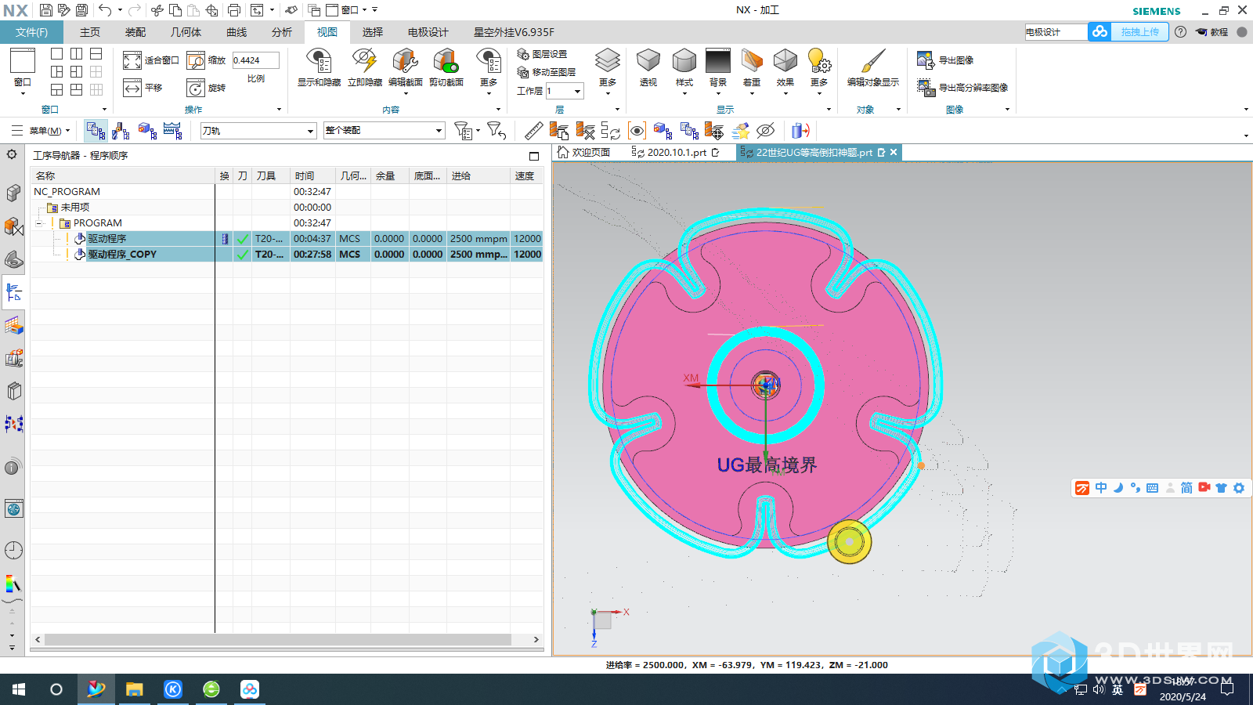Switch to the 主页 ribbon tab
Image resolution: width=1253 pixels, height=705 pixels.
pyautogui.click(x=90, y=32)
